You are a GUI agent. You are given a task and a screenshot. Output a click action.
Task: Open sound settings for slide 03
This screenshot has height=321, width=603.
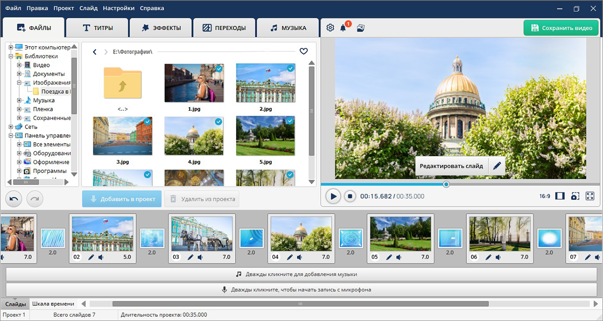point(200,257)
